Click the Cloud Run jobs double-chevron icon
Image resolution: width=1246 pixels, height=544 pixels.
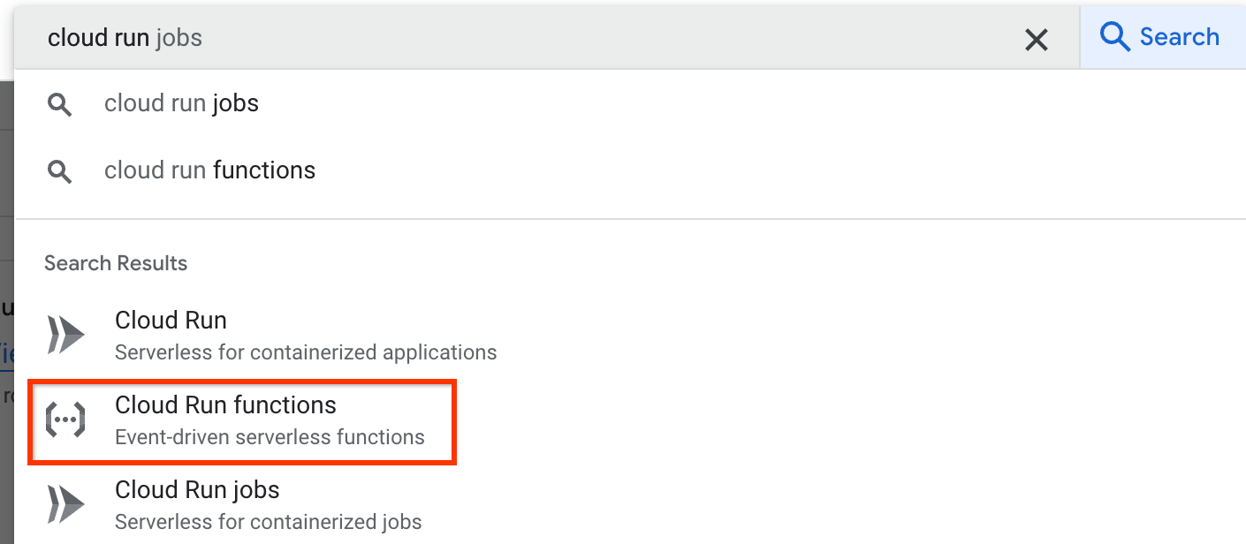tap(65, 503)
